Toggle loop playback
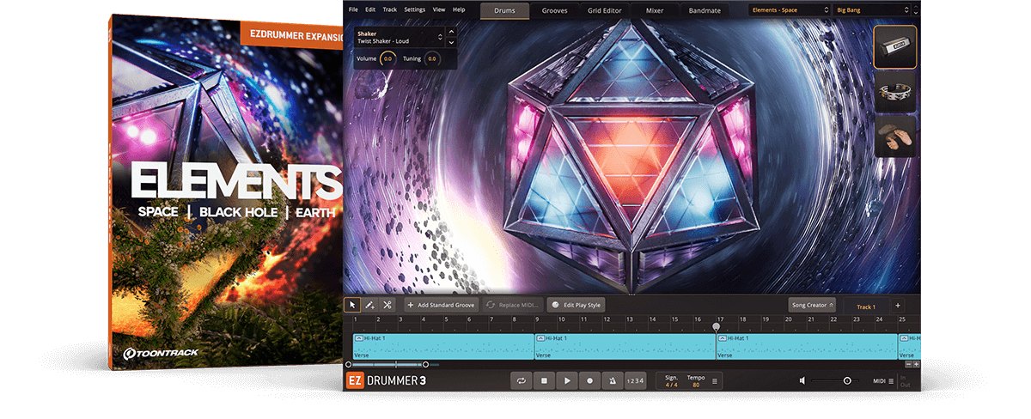Image resolution: width=1031 pixels, height=419 pixels. tap(522, 380)
